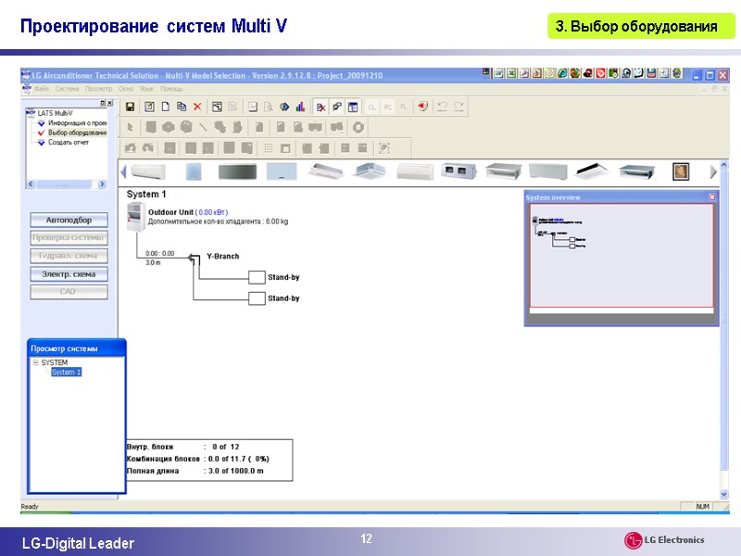Close the System overview panel
The image size is (741, 556).
[712, 197]
